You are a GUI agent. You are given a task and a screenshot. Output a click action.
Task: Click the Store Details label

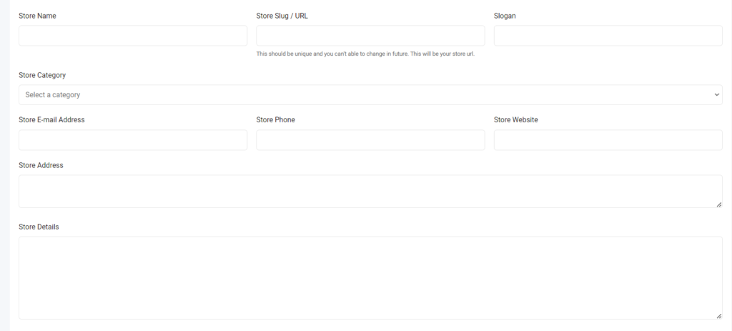pos(39,227)
